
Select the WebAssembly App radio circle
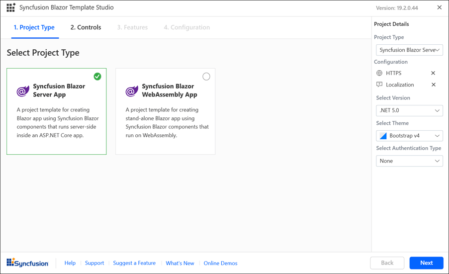(206, 77)
